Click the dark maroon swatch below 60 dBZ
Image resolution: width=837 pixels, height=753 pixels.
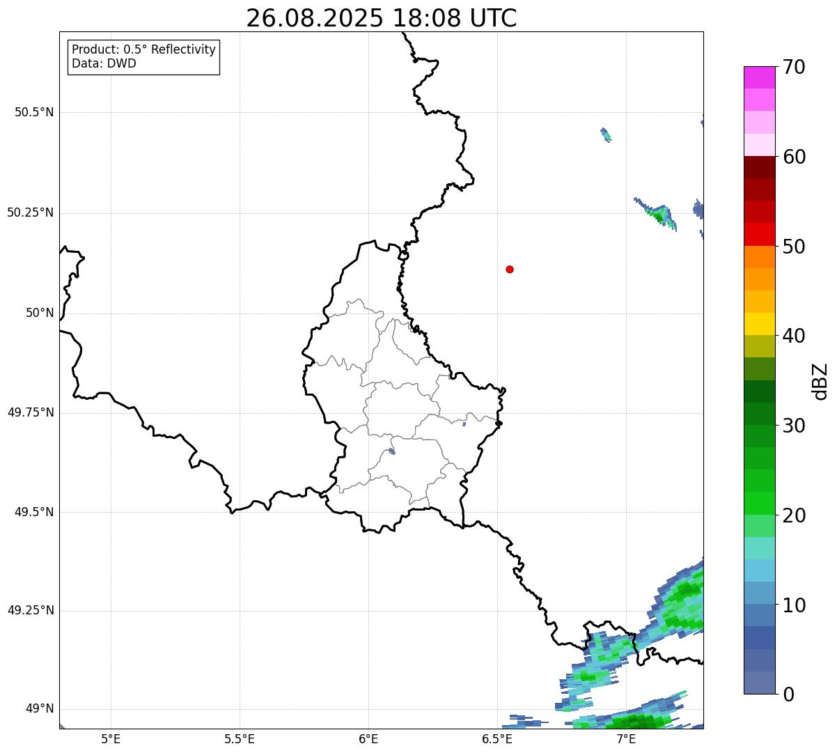coord(759,167)
